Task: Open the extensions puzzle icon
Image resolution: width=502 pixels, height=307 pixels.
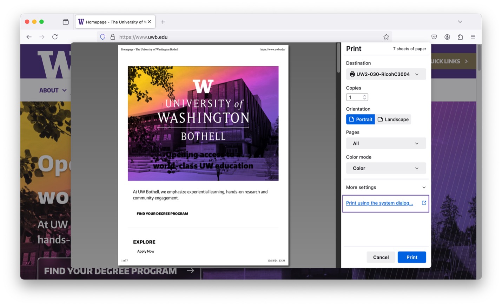Action: 460,37
